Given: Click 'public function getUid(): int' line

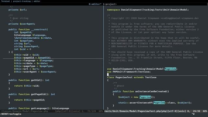Looking at the screenshot, I should tap(29, 80).
